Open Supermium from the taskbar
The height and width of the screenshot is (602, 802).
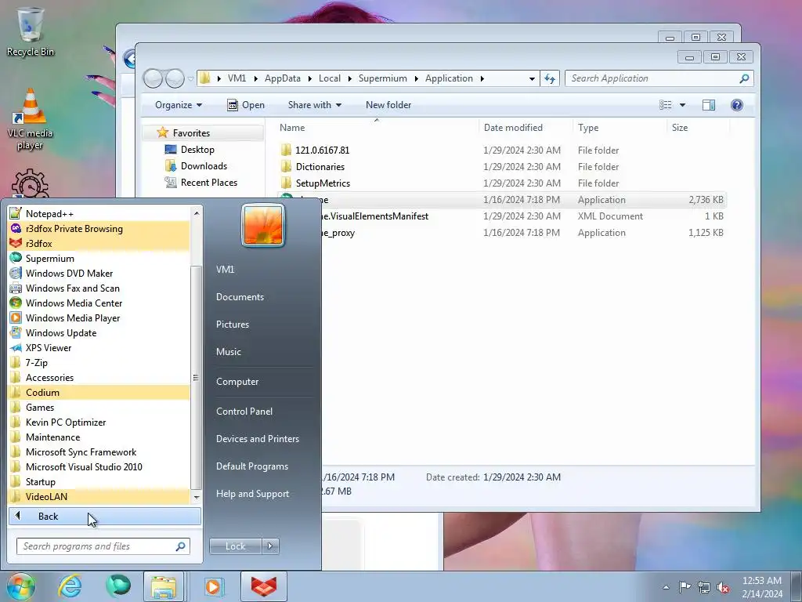118,586
